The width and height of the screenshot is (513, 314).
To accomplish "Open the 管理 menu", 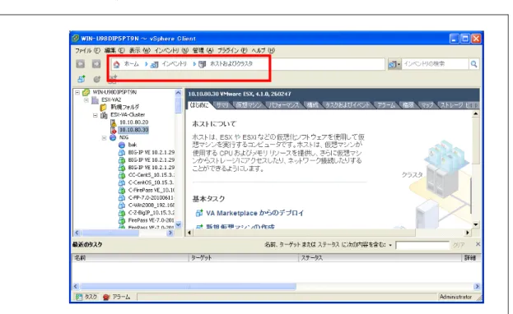I will point(203,51).
